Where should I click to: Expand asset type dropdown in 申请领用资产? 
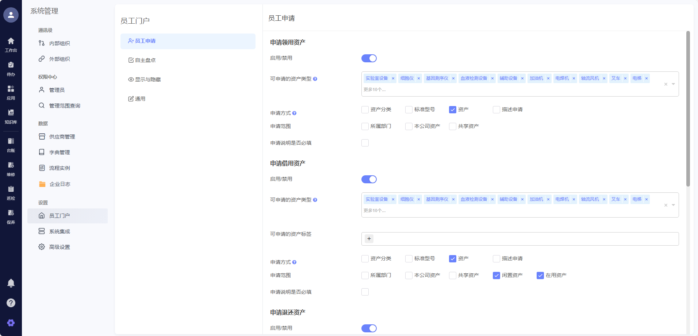pos(673,84)
